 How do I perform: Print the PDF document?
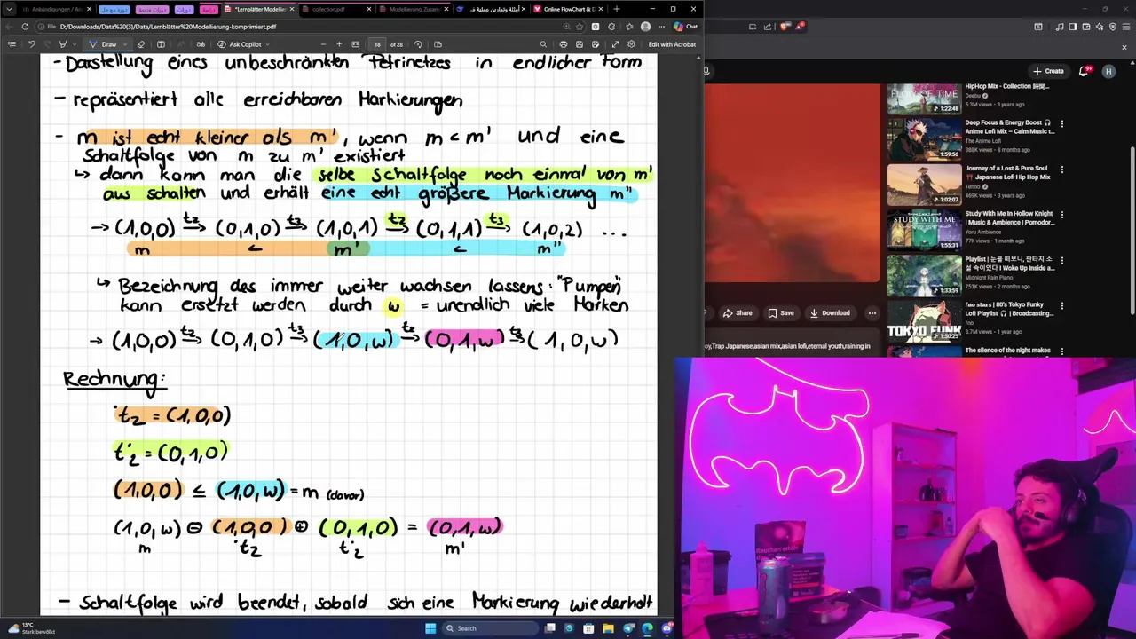[564, 44]
